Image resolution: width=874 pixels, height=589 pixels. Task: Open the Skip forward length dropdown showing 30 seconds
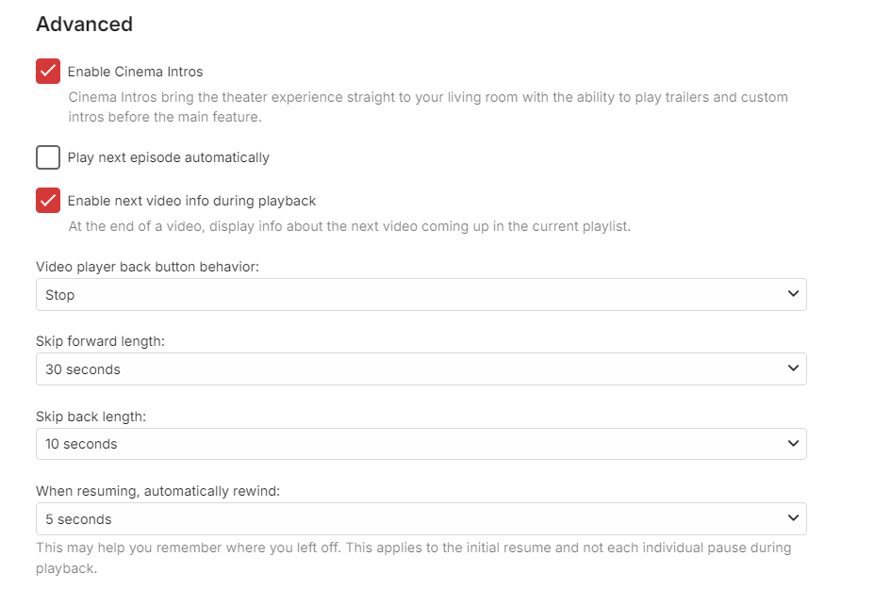(x=421, y=368)
